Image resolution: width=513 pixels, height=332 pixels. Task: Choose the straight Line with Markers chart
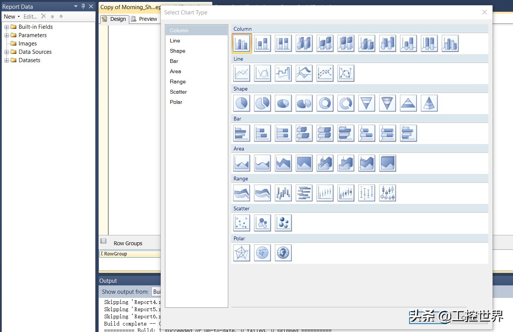(325, 73)
